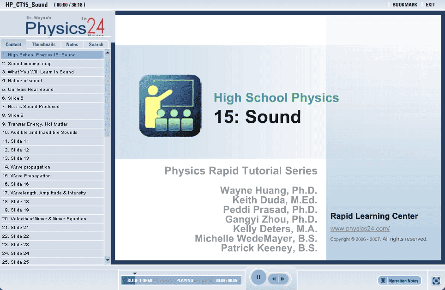The image size is (445, 290).
Task: Click the slide progress bar
Action: [180, 280]
